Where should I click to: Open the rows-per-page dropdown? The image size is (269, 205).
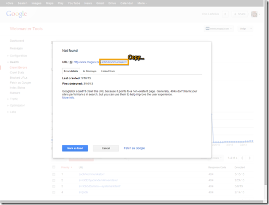[216, 158]
